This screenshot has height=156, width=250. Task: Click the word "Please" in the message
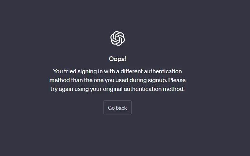click(x=177, y=80)
